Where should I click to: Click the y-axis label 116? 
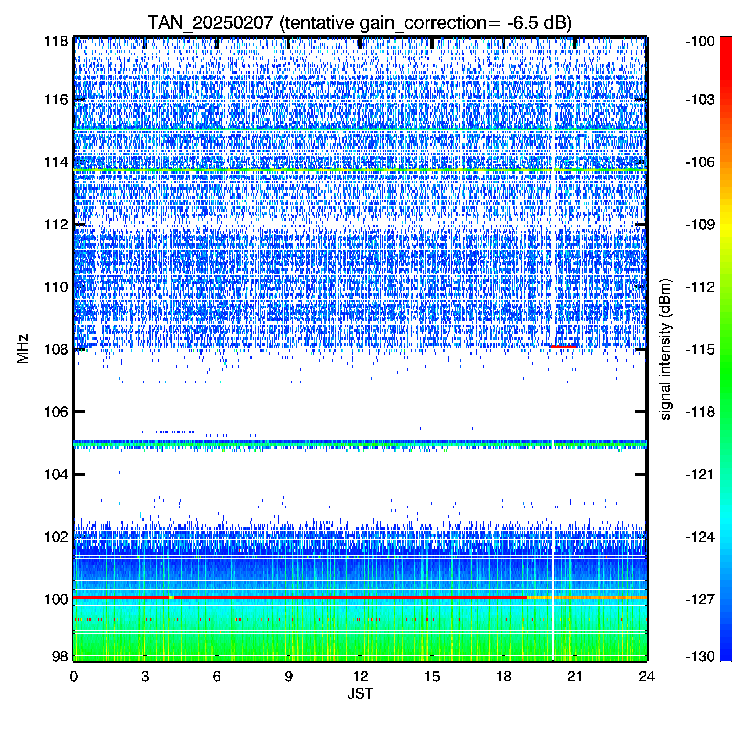[x=56, y=100]
